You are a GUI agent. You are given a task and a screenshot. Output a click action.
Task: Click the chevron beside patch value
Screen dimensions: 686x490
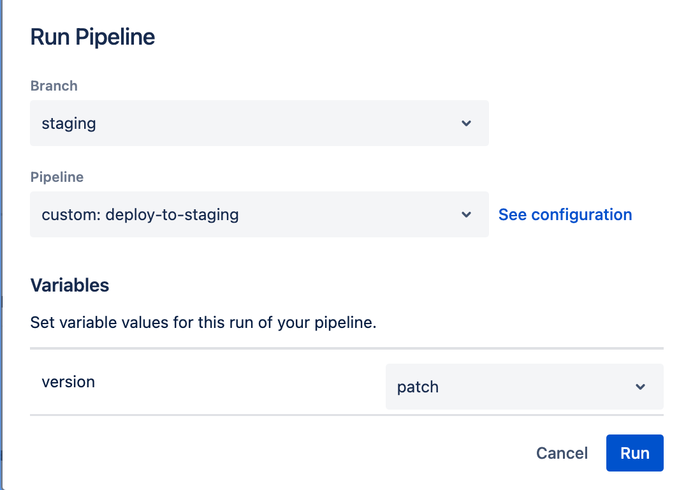[x=641, y=387]
